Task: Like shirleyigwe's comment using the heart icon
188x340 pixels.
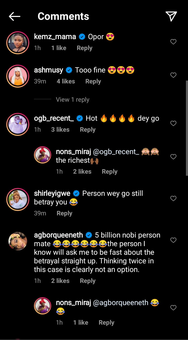Action: click(x=173, y=198)
